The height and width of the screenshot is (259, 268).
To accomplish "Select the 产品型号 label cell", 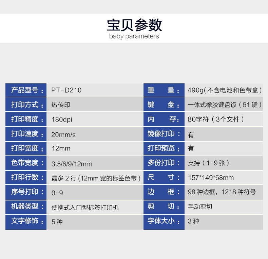I will 26,90.
